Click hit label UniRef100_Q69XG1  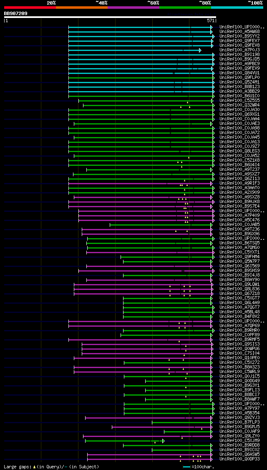click(x=240, y=114)
